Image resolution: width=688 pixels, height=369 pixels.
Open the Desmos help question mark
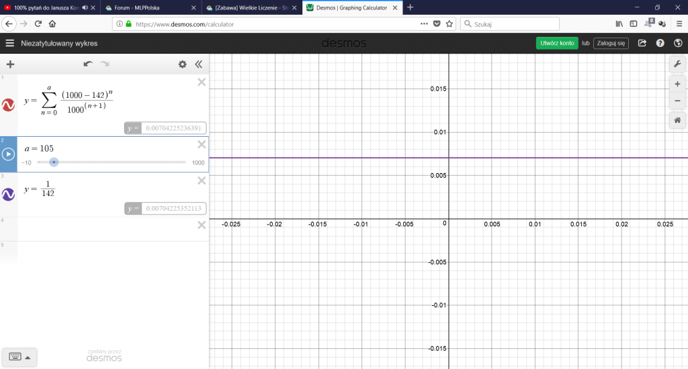tap(660, 43)
